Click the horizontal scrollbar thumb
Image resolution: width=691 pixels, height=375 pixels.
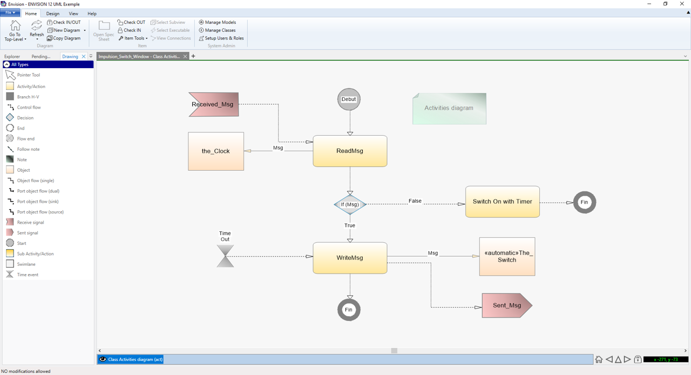pos(394,351)
